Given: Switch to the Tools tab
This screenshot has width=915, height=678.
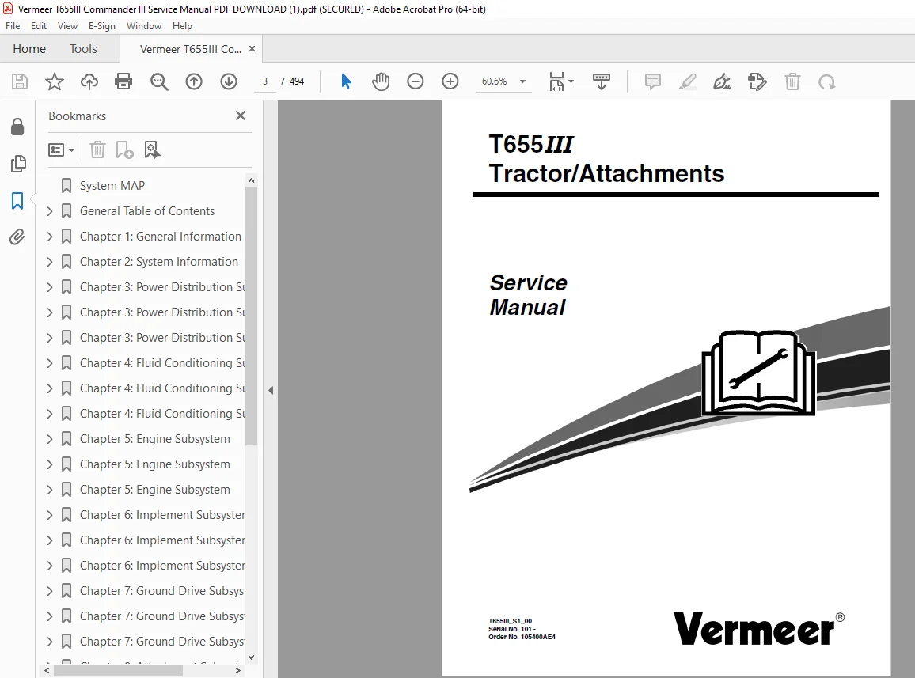Looking at the screenshot, I should pyautogui.click(x=83, y=48).
